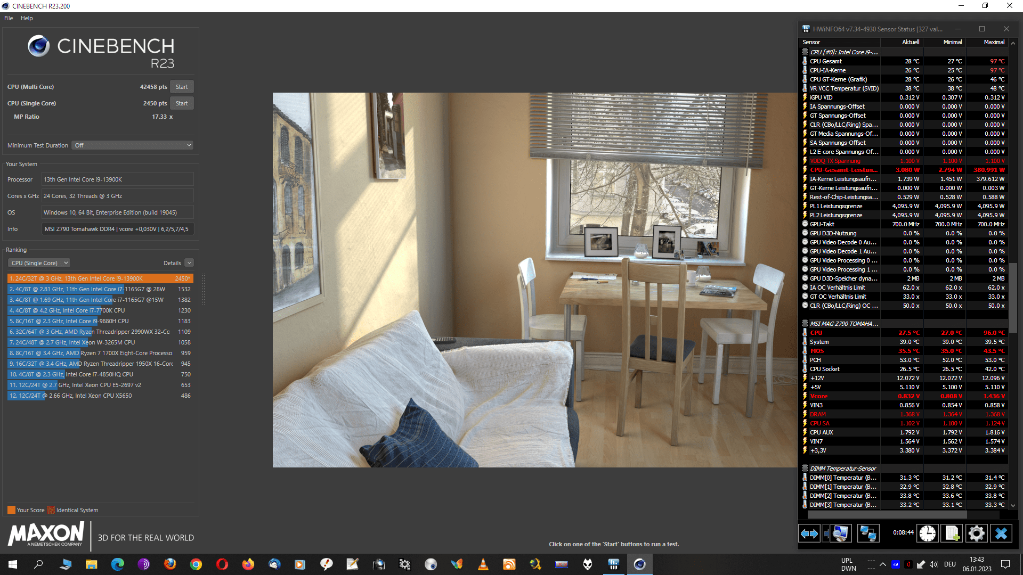This screenshot has width=1023, height=575.
Task: Open HWiNFO sensor settings gear icon
Action: coord(977,533)
